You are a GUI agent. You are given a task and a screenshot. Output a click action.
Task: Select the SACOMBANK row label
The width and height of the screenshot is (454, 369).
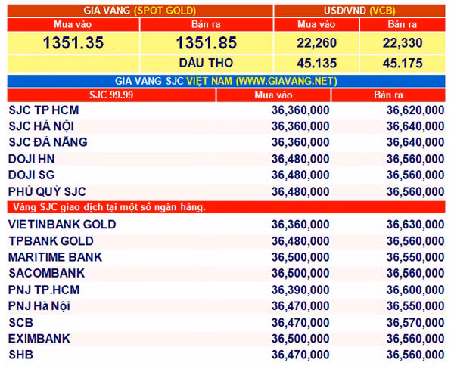pos(47,273)
